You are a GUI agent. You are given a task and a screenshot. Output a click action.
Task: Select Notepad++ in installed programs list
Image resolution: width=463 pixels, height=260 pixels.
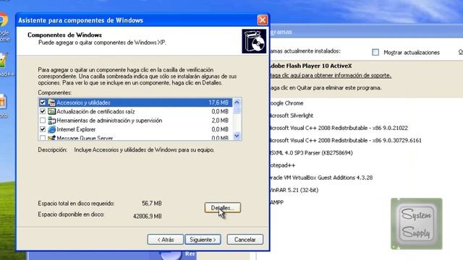tap(282, 165)
